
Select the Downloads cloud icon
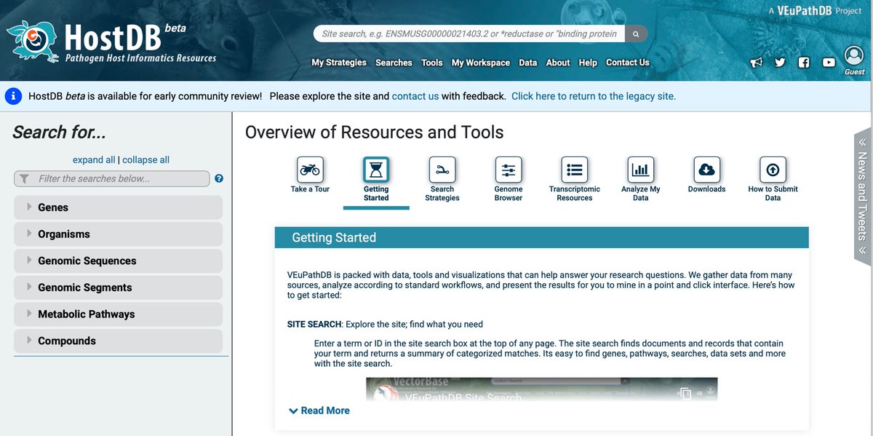[x=706, y=169]
